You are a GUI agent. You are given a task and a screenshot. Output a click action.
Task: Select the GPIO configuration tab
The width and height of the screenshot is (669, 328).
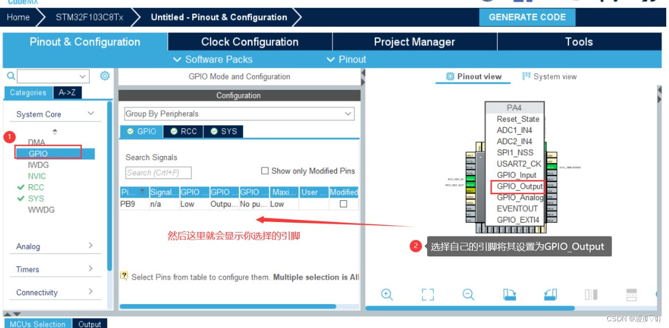142,132
